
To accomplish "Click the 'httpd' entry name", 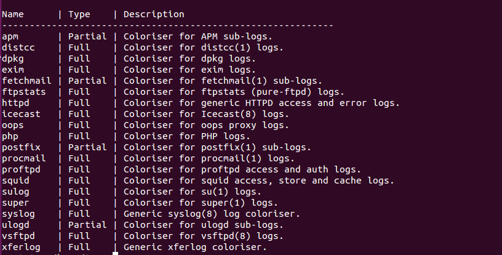I will (x=16, y=103).
